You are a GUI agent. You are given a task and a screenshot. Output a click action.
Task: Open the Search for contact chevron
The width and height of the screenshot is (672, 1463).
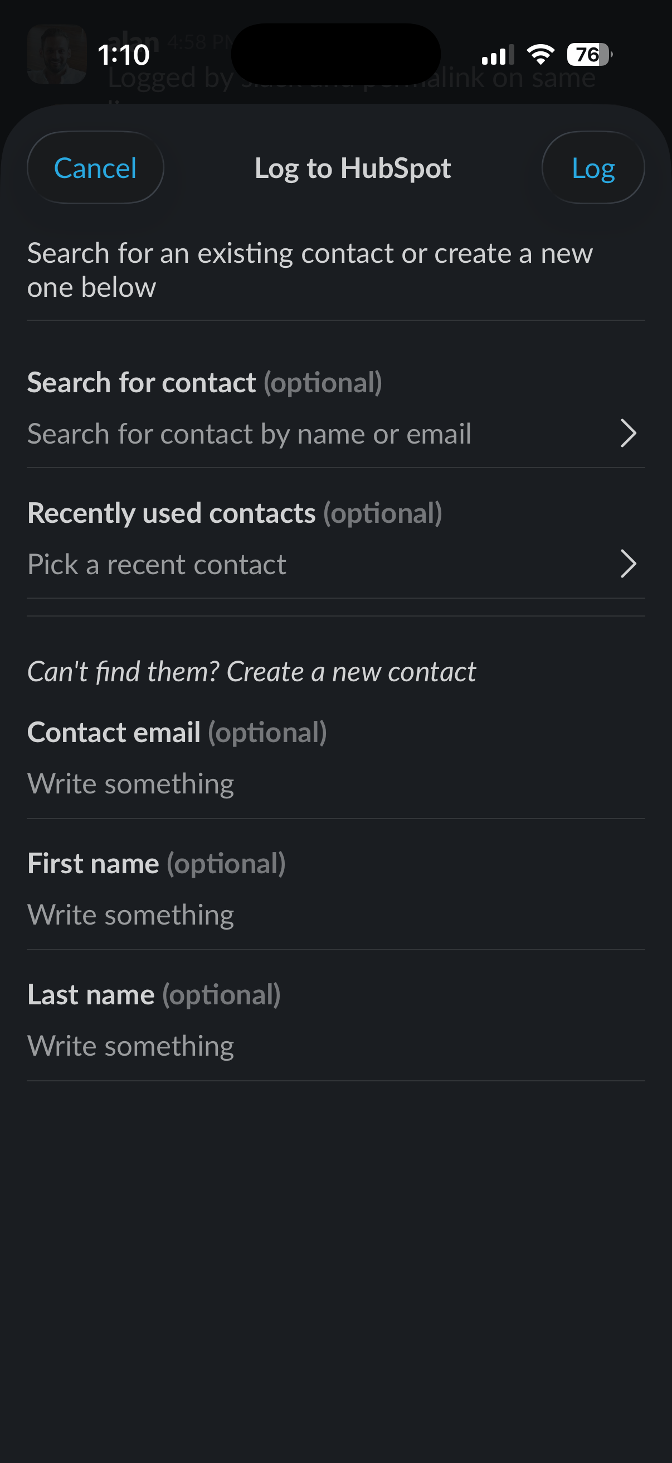click(x=628, y=434)
